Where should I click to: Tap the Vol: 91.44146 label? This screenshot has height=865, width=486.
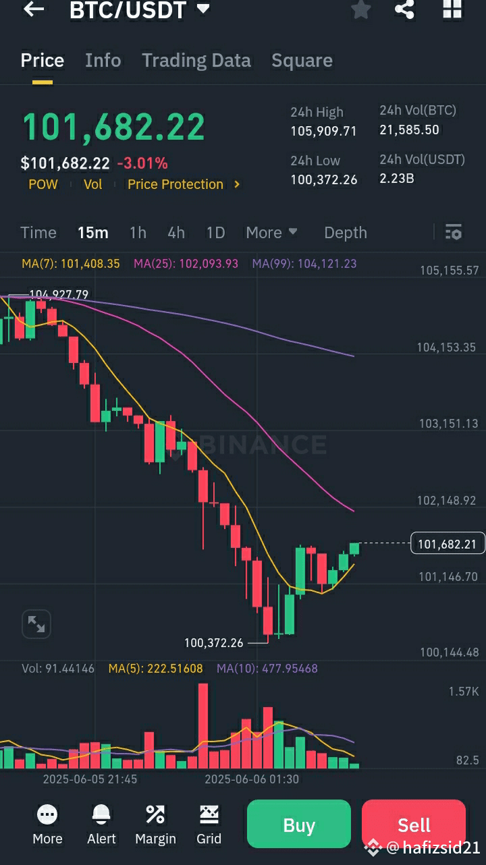(58, 669)
